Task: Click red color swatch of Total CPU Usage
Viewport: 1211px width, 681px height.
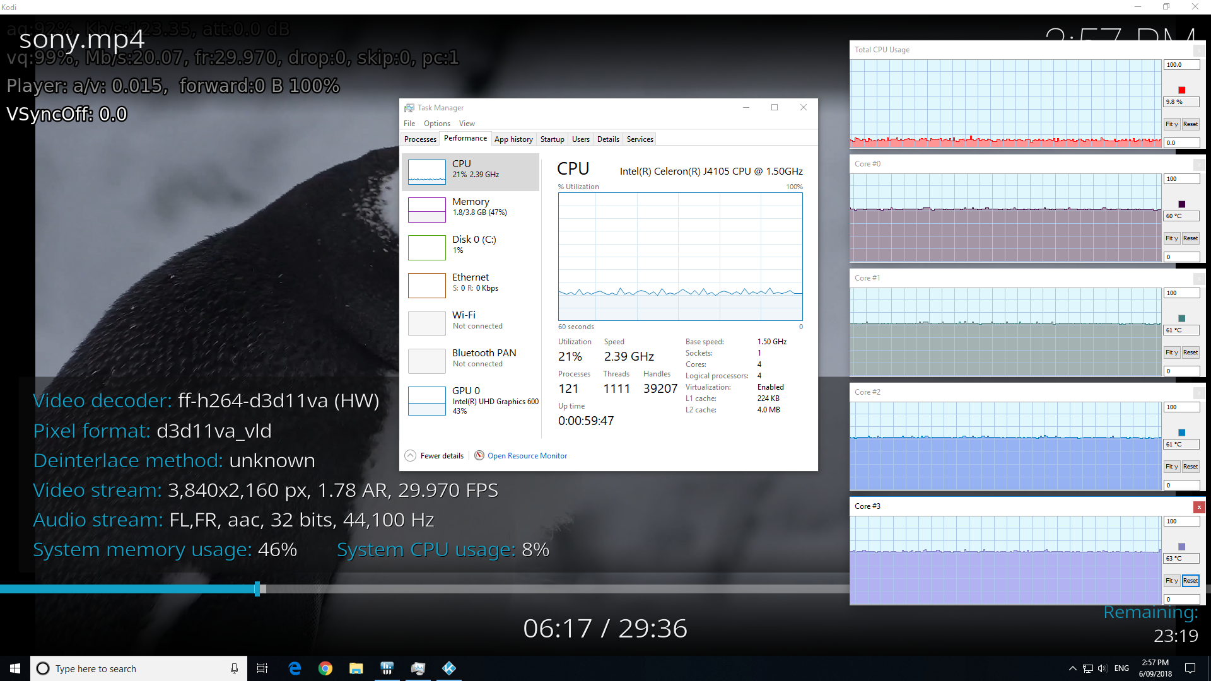Action: [x=1182, y=90]
